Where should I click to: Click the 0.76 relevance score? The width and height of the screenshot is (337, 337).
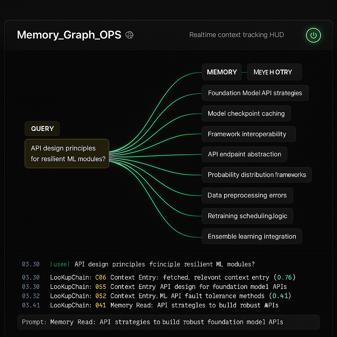[x=284, y=277]
